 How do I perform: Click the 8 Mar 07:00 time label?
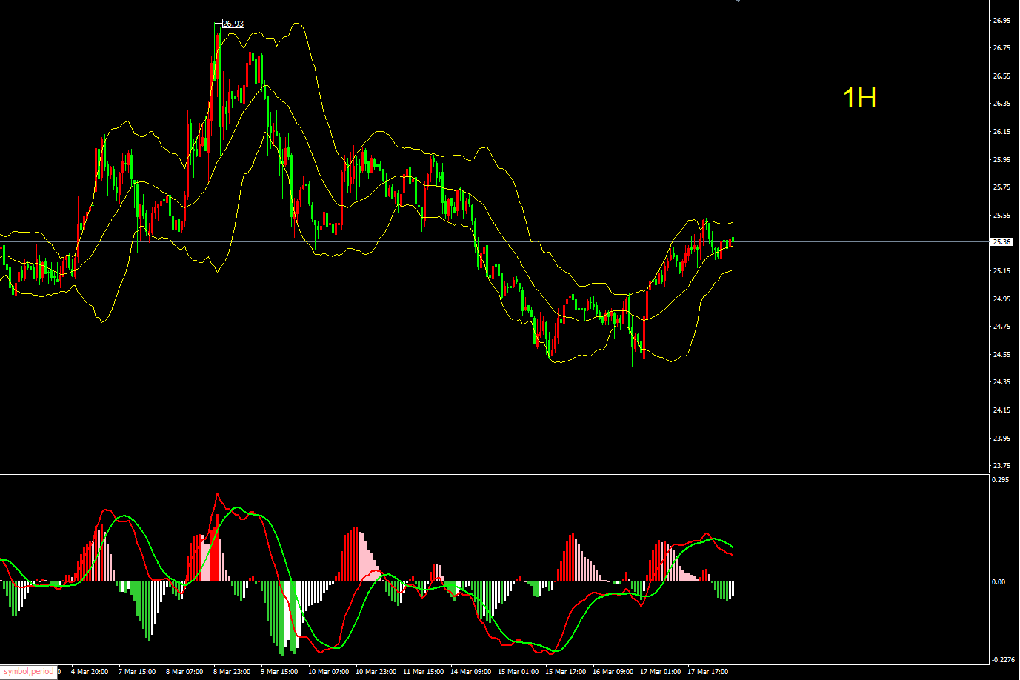(x=184, y=672)
